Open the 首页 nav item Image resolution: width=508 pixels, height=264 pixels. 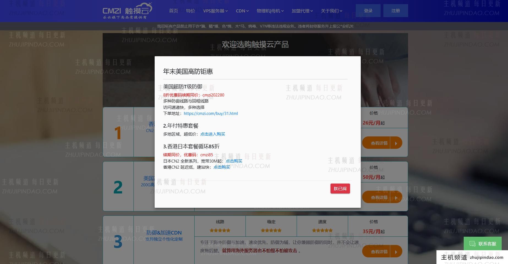pos(173,11)
